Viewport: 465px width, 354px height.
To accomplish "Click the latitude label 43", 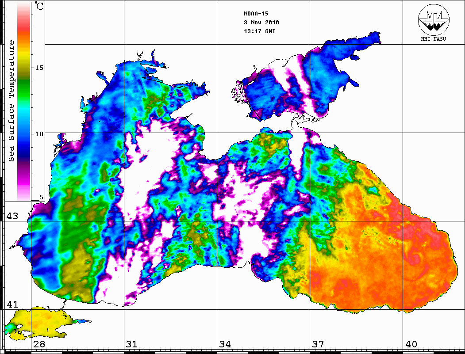I will pyautogui.click(x=12, y=216).
